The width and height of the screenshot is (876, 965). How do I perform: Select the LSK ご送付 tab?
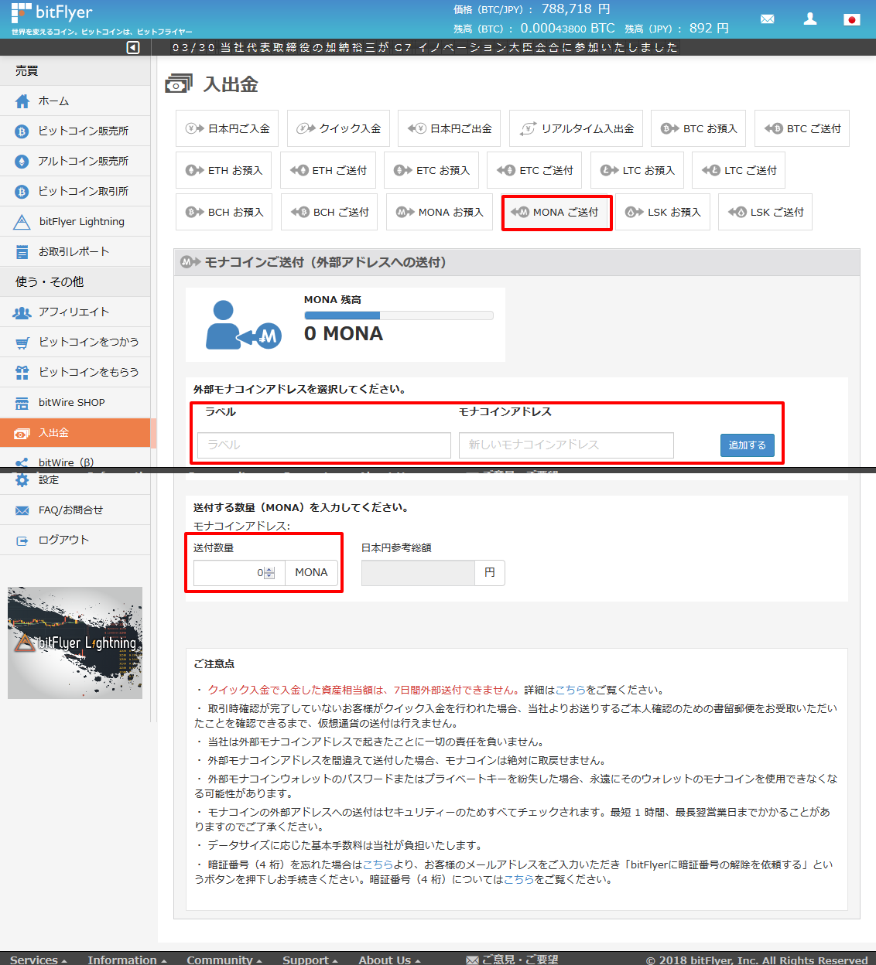tap(765, 212)
